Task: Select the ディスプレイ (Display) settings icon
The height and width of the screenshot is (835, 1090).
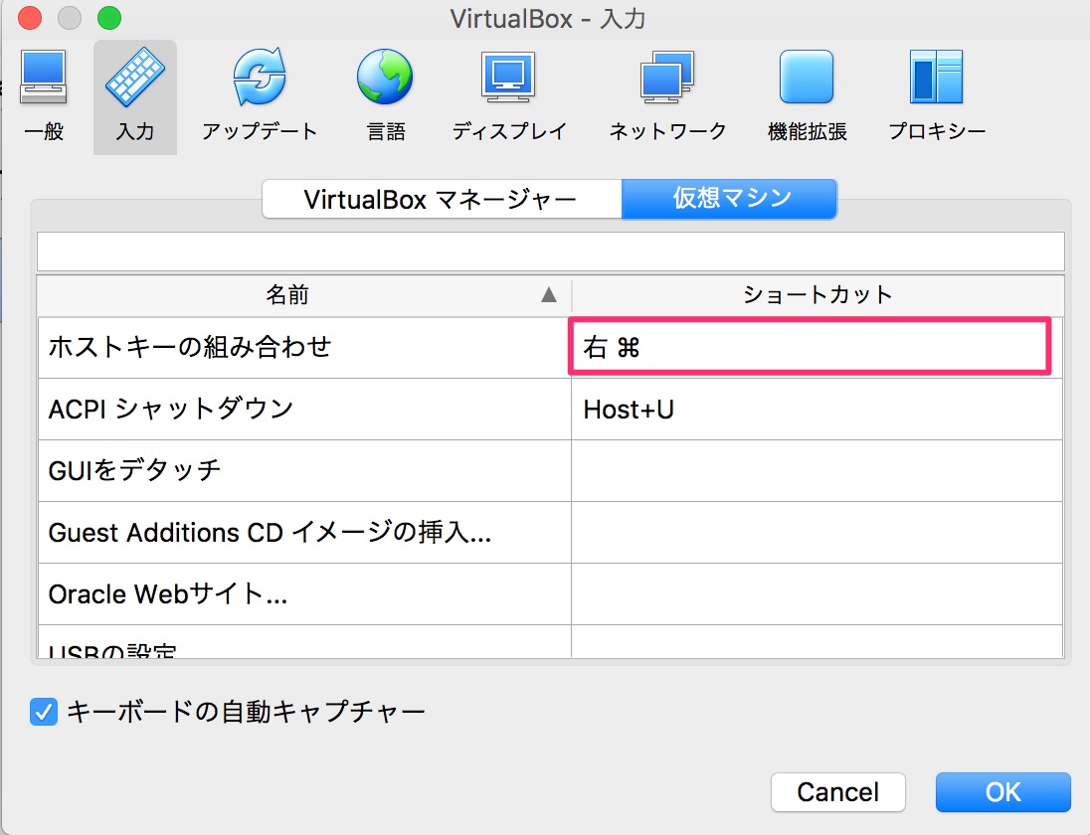Action: pyautogui.click(x=508, y=94)
